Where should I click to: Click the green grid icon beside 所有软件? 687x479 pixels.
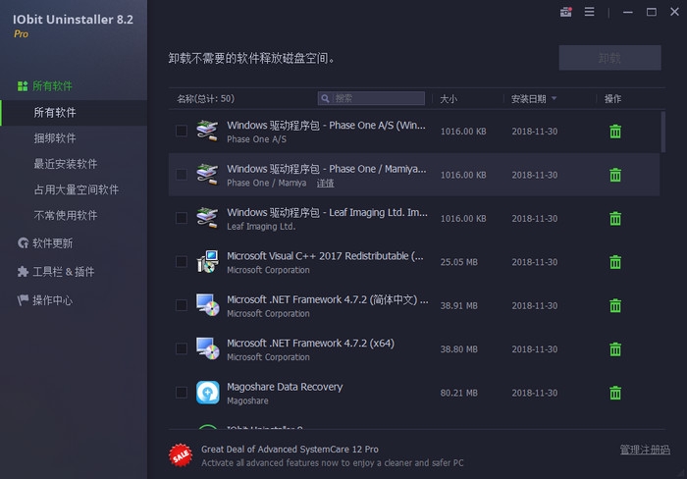[23, 86]
